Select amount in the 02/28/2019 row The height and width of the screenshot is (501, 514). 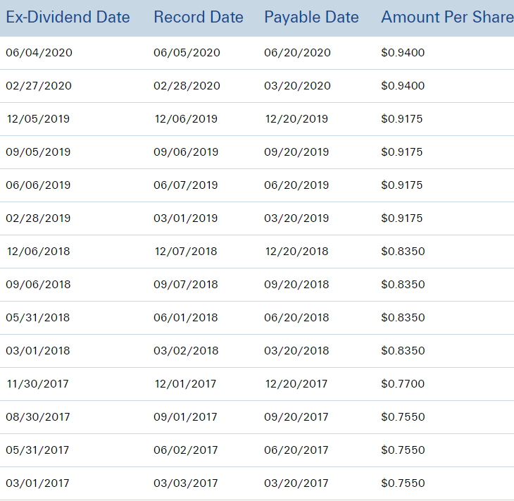click(402, 218)
